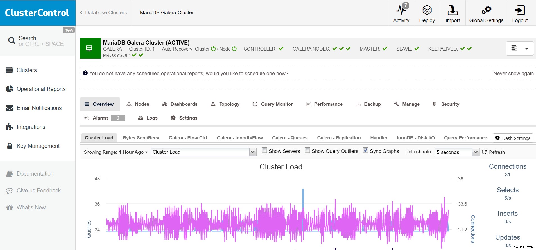This screenshot has width=536, height=250.
Task: Enable the Show Servers checkbox
Action: coord(264,150)
